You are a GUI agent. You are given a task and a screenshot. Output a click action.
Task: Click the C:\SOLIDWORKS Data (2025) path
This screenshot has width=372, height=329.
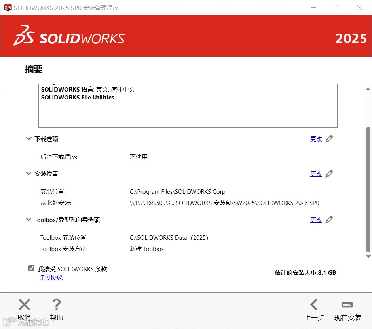click(169, 238)
